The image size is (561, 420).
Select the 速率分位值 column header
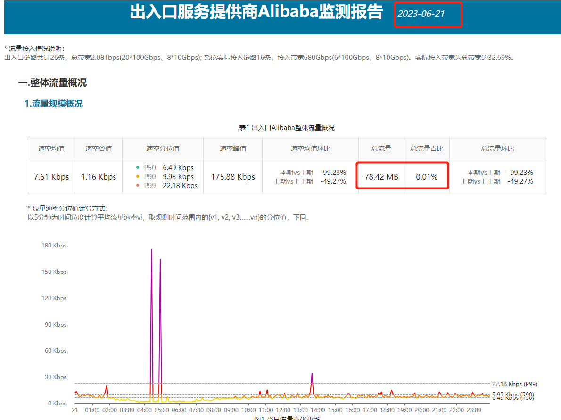(163, 148)
